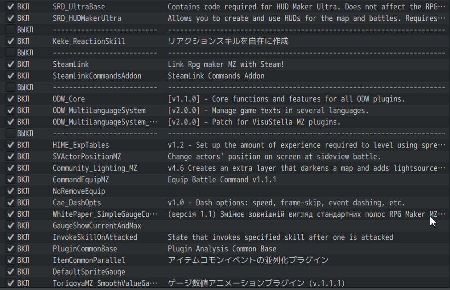Click 'Link Rpg maker MZ with Steam!' description
This screenshot has height=290, width=450.
[226, 64]
